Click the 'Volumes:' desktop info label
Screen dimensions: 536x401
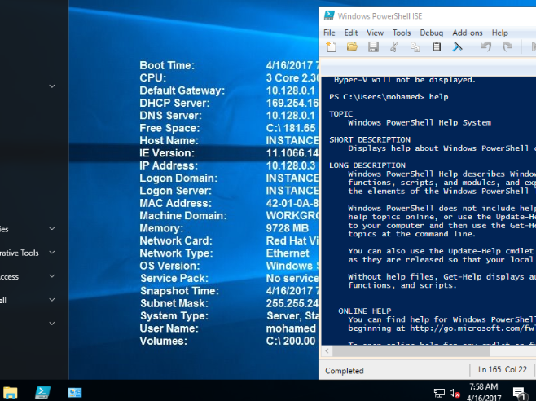[x=163, y=341]
